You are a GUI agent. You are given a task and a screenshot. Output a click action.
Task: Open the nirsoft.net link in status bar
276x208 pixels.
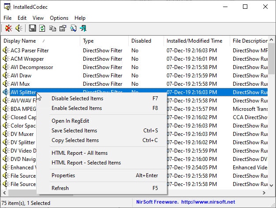click(208, 202)
